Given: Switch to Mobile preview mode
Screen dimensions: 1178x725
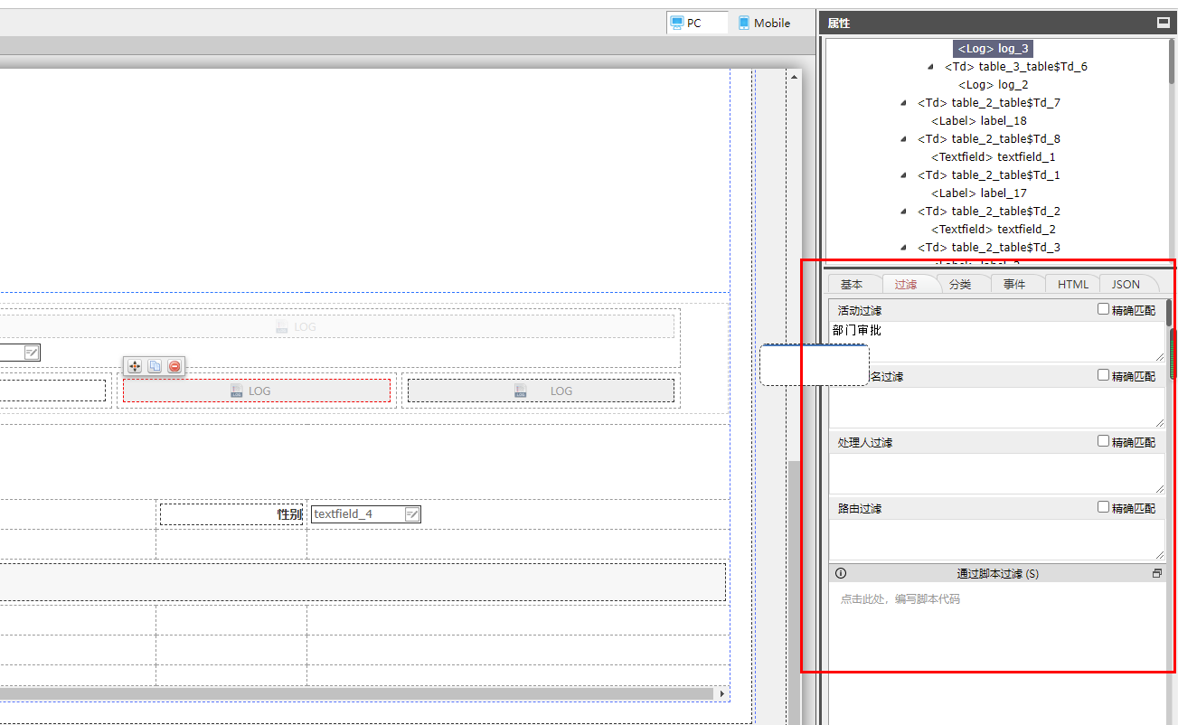Looking at the screenshot, I should click(764, 23).
